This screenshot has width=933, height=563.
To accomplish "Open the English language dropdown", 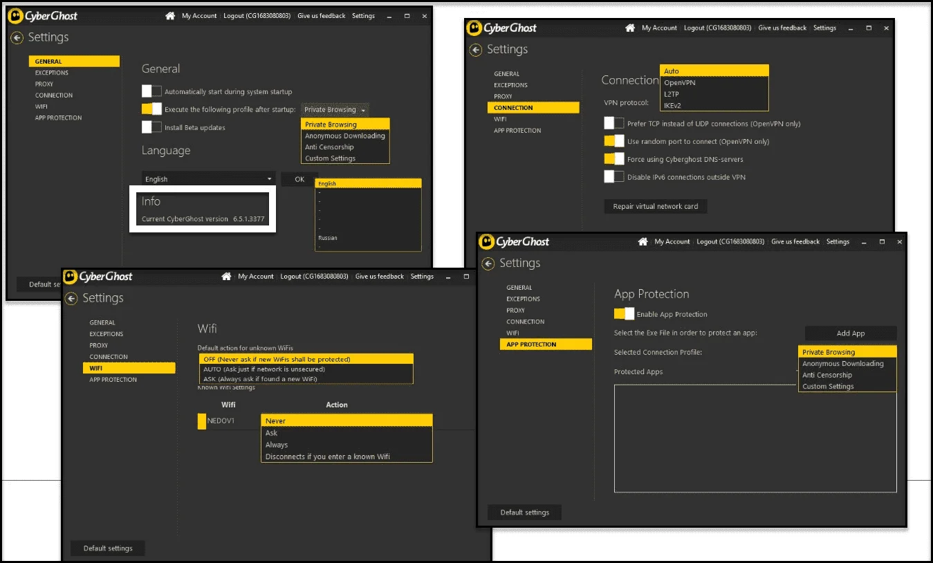I will pyautogui.click(x=208, y=179).
